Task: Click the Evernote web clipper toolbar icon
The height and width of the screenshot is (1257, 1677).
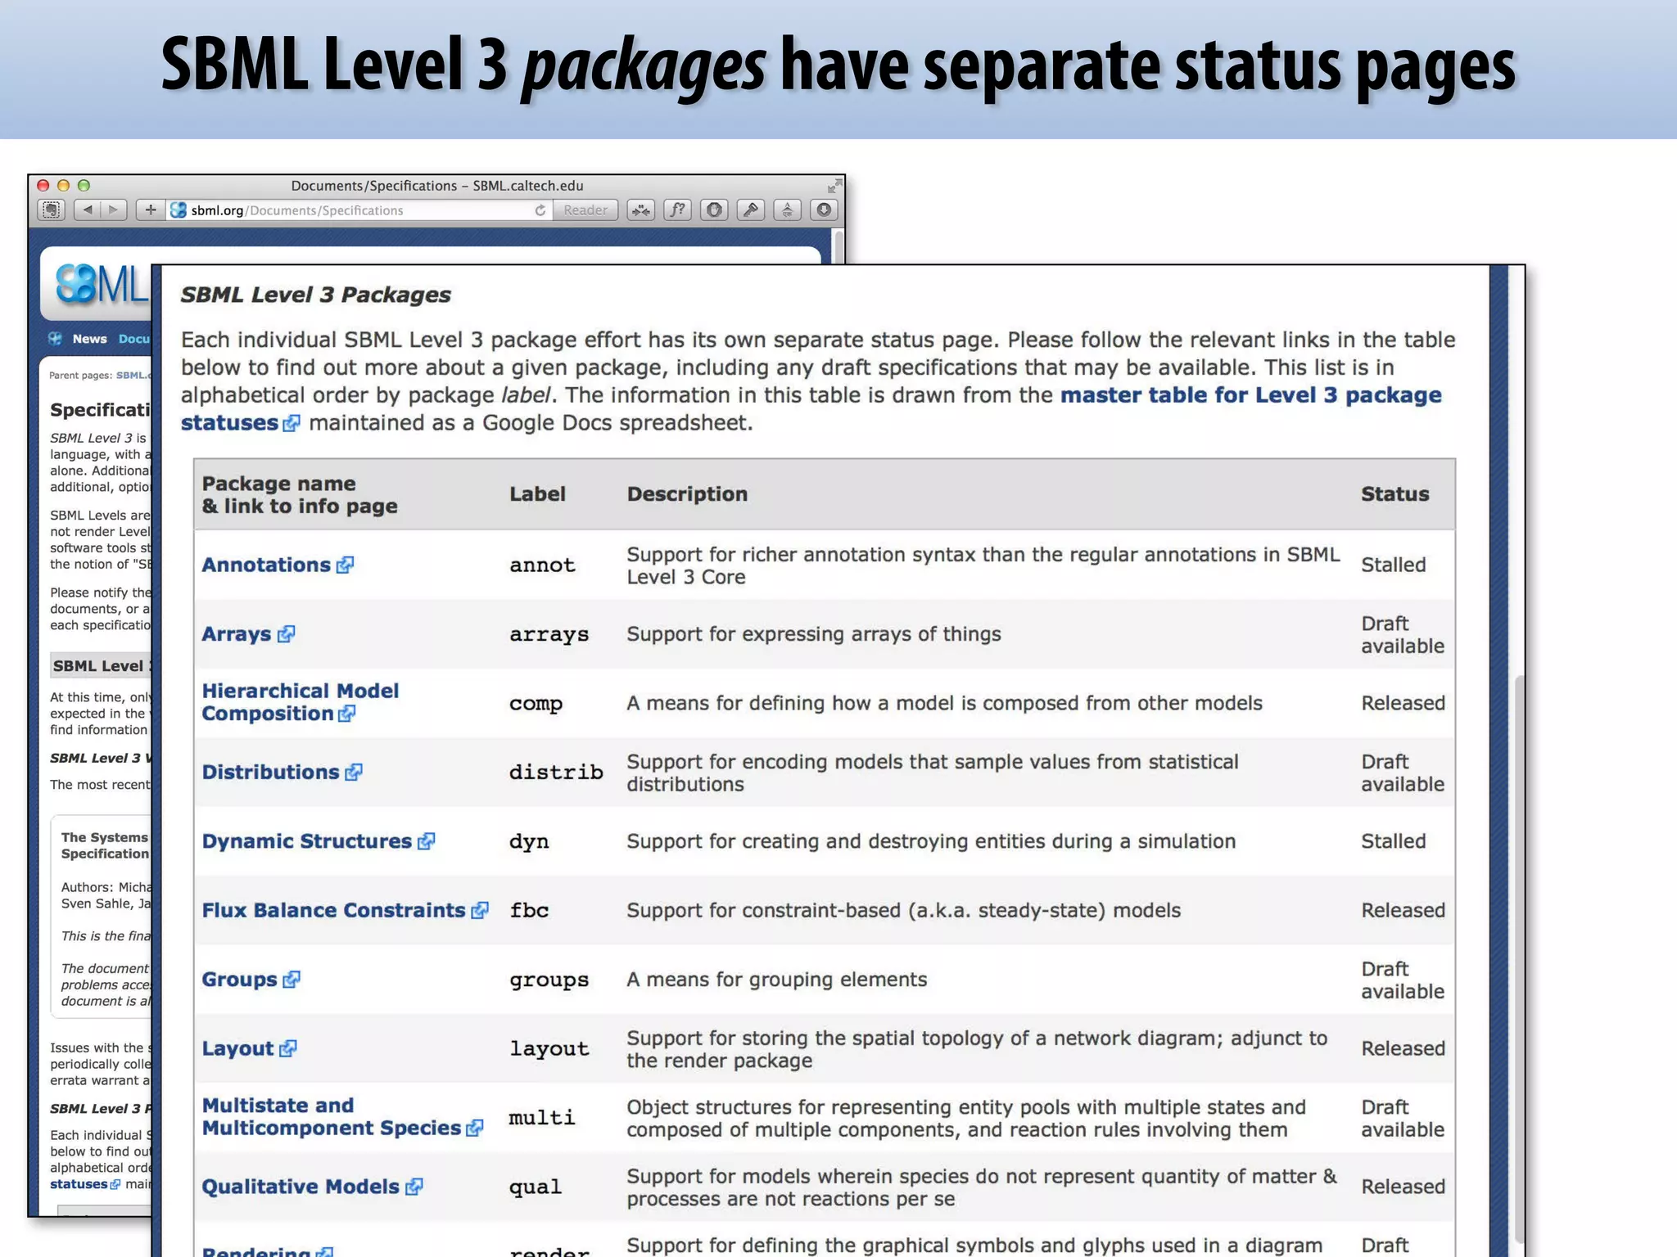Action: pos(51,210)
